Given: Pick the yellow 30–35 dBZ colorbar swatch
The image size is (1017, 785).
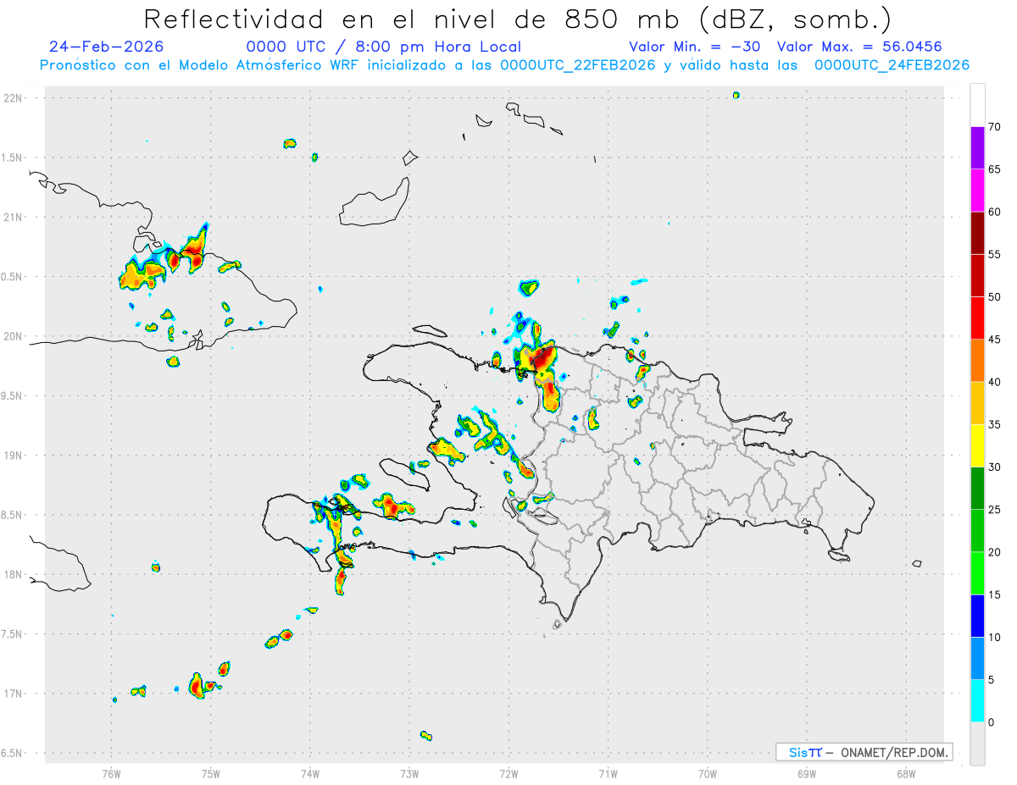Looking at the screenshot, I should (977, 445).
